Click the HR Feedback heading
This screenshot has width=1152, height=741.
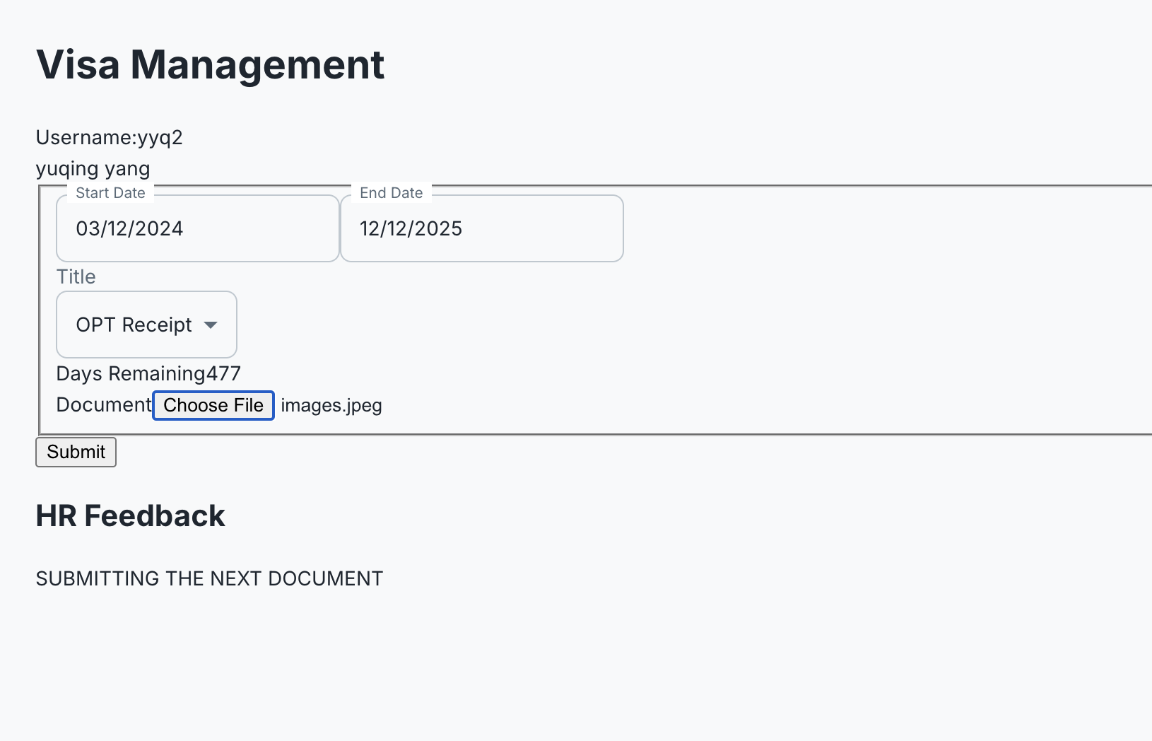click(130, 515)
